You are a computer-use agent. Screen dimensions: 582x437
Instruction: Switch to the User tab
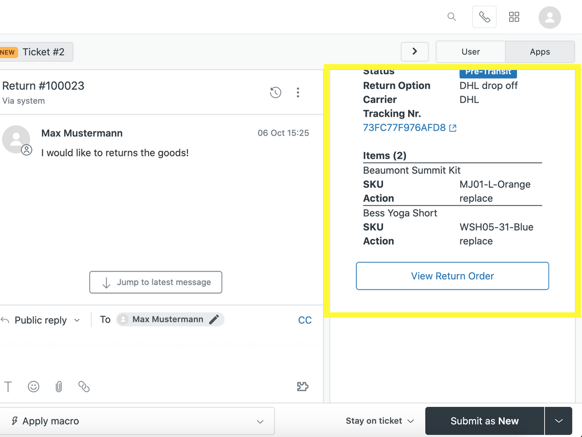471,52
